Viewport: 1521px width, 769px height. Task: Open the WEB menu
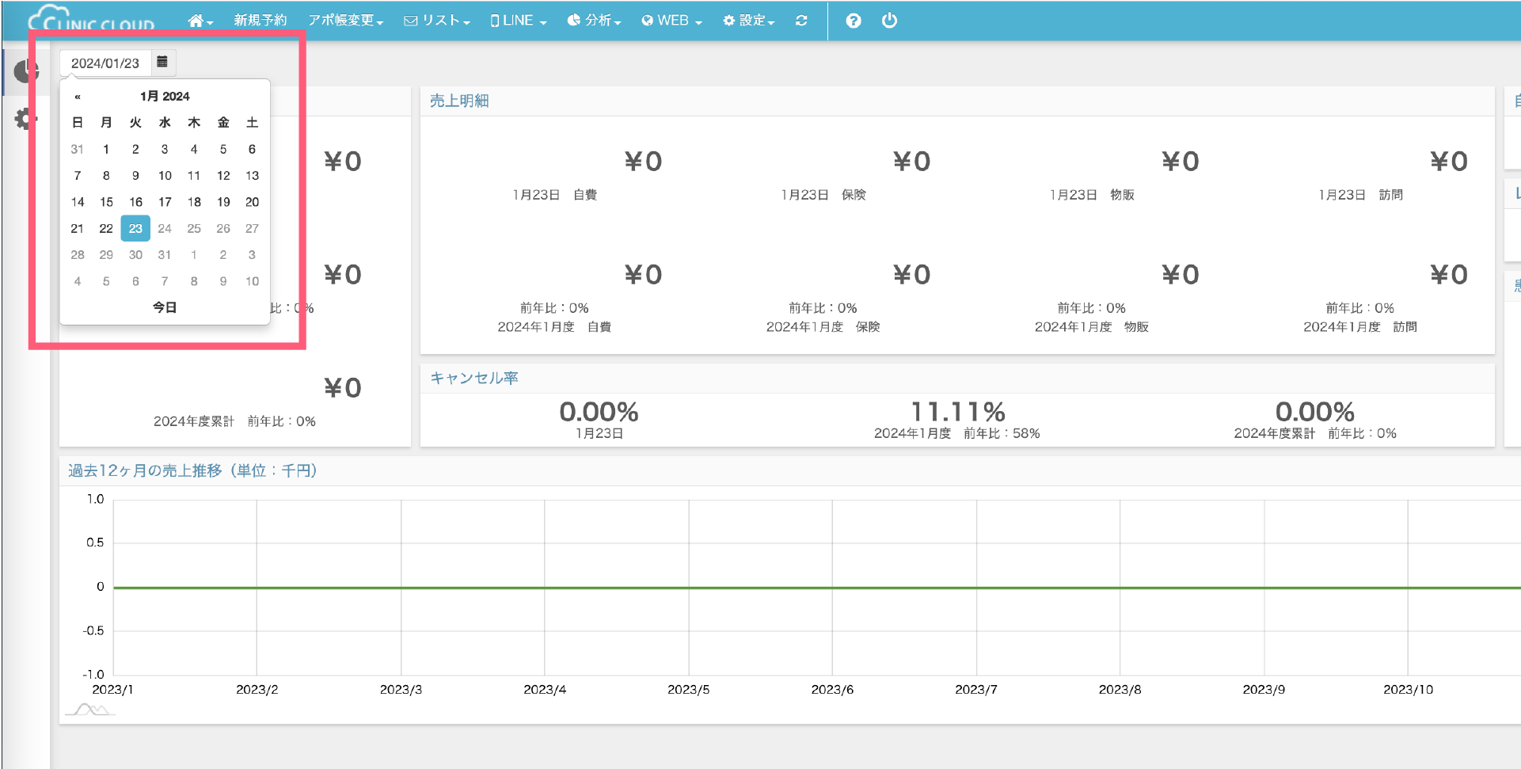click(x=671, y=21)
